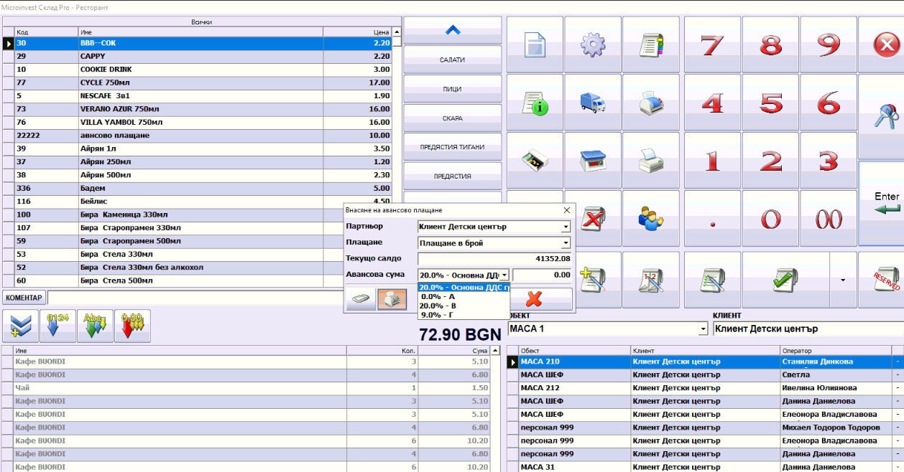This screenshot has width=904, height=472.
Task: Open the ПРЕДЯСТИЯ category
Action: point(453,176)
